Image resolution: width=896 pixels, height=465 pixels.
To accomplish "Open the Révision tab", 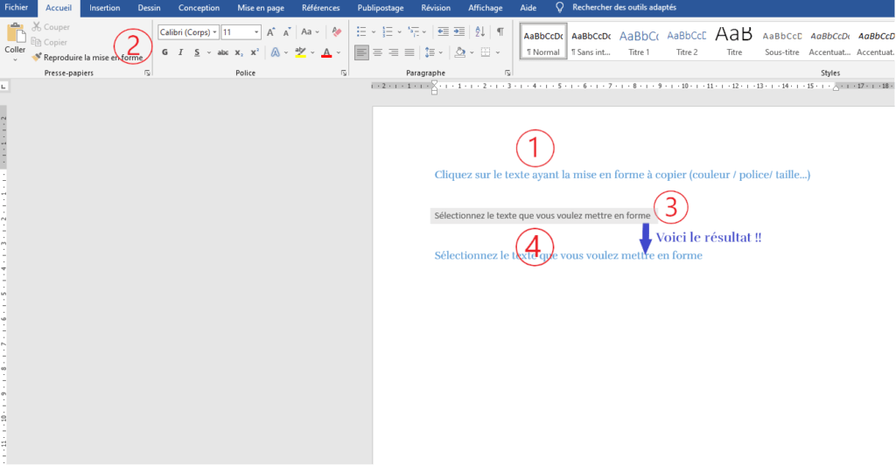I will pos(436,8).
